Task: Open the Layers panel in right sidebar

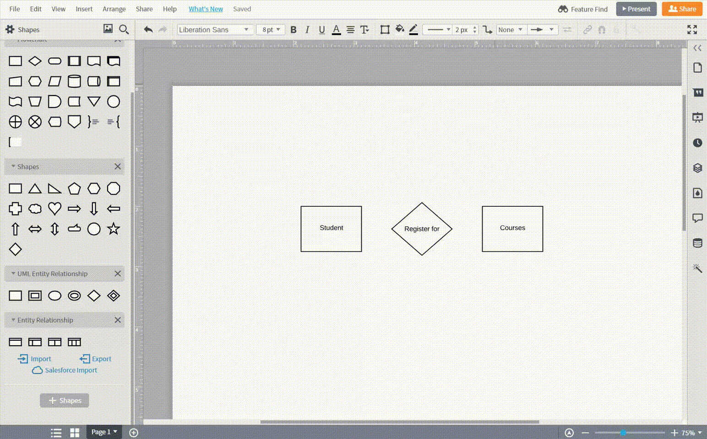Action: pos(697,168)
